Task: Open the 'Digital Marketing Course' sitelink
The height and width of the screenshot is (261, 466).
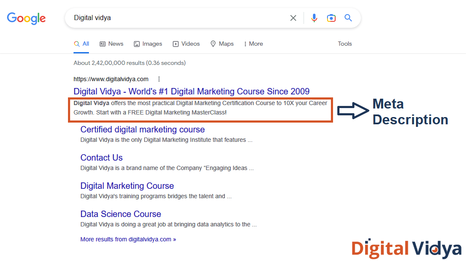Action: (x=127, y=186)
